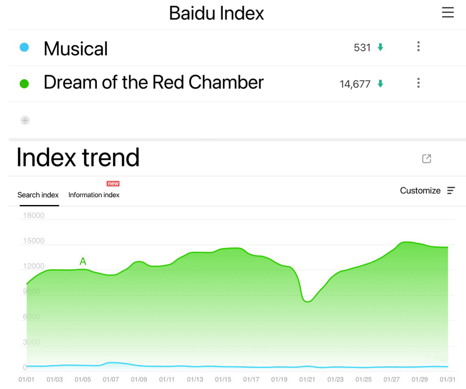Click the red new badge
466x389 pixels.
(113, 184)
